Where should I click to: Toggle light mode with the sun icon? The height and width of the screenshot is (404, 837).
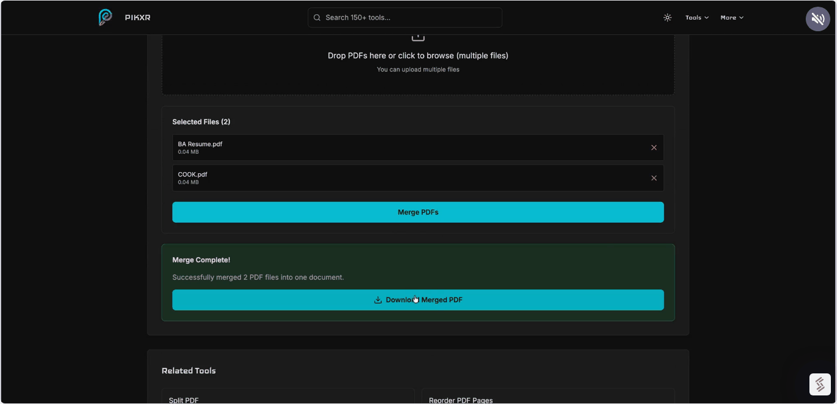pyautogui.click(x=667, y=18)
